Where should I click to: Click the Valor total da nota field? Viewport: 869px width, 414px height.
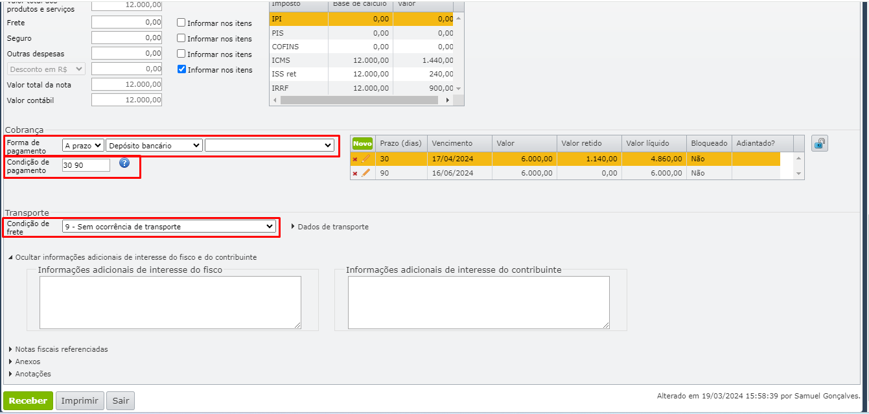pos(126,84)
